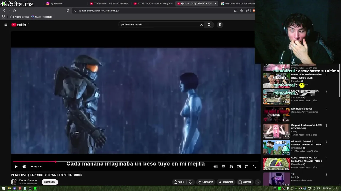Open the ZarcortGame channel avatar

(14, 182)
